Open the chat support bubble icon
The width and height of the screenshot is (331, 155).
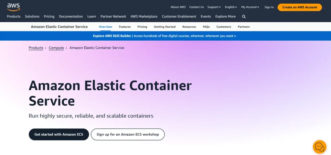pos(320,147)
